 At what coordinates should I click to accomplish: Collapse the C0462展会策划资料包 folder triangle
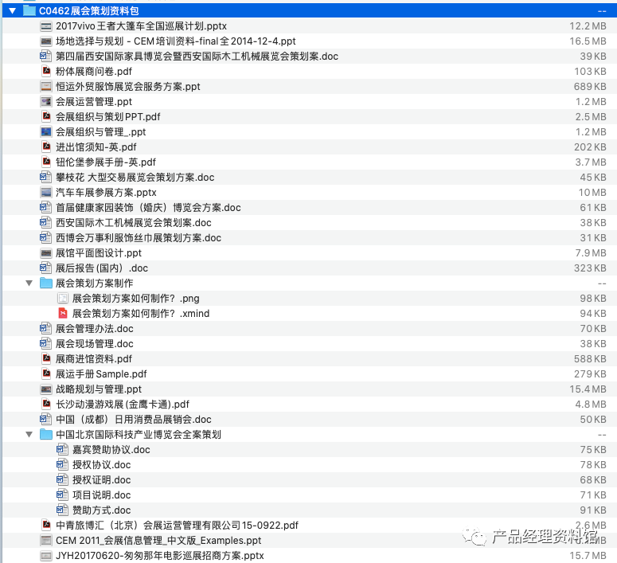(x=12, y=11)
